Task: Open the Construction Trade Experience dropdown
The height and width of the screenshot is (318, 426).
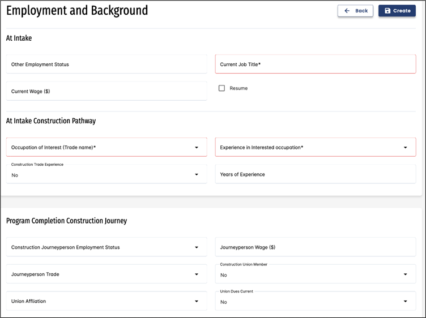Action: click(107, 174)
